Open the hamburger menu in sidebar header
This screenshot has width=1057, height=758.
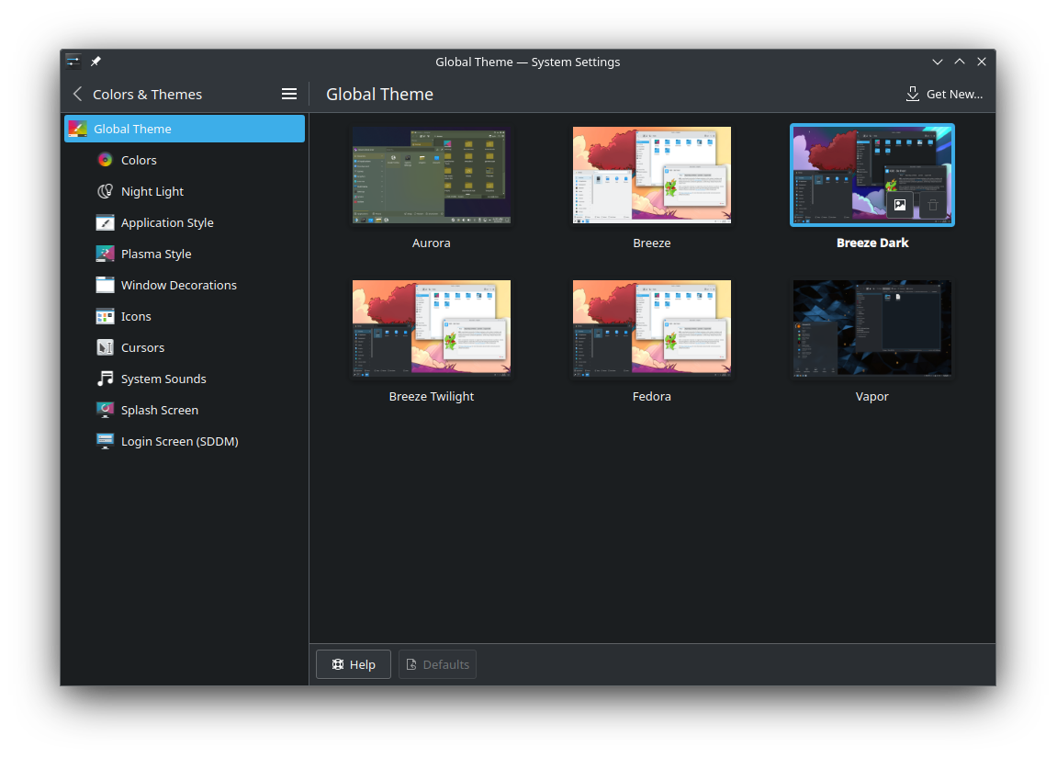(289, 95)
